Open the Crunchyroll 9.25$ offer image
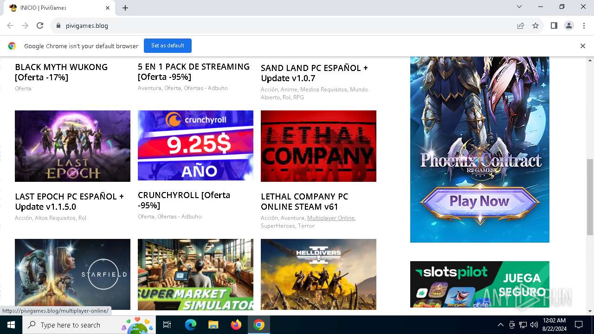This screenshot has width=594, height=334. click(x=195, y=146)
